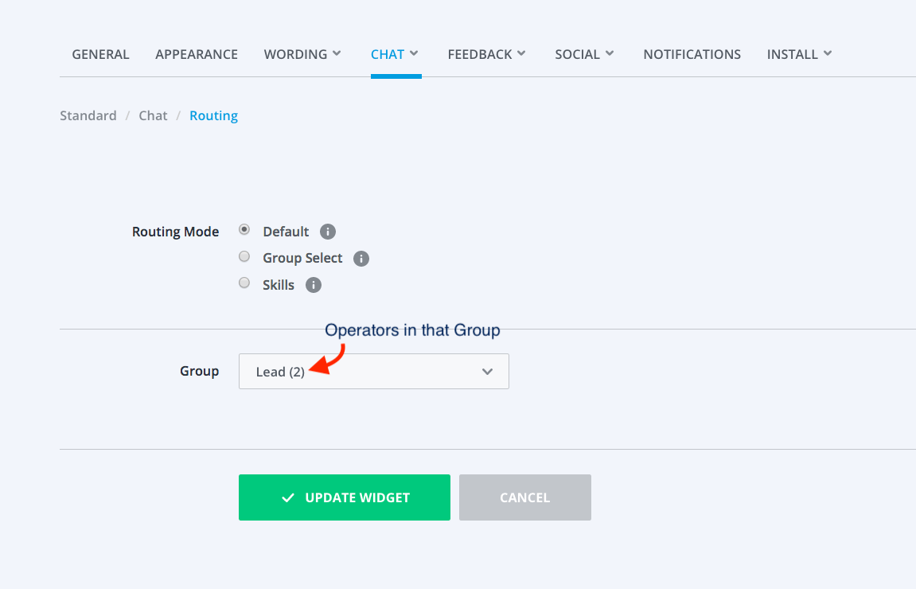This screenshot has width=916, height=589.
Task: Click the checkmark icon inside Update Widget button
Action: pos(286,497)
